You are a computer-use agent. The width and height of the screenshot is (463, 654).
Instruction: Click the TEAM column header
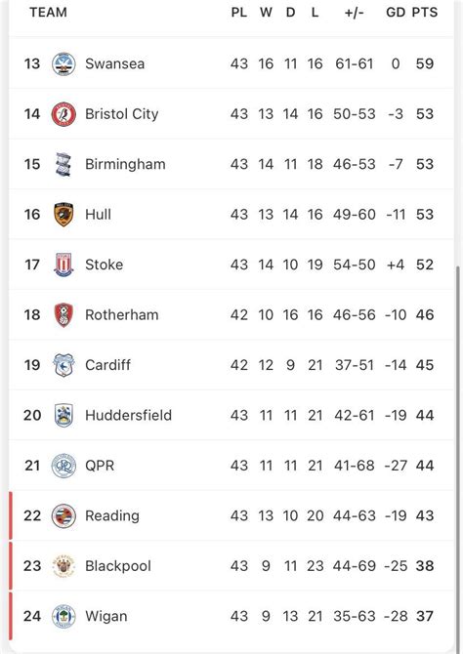[48, 13]
